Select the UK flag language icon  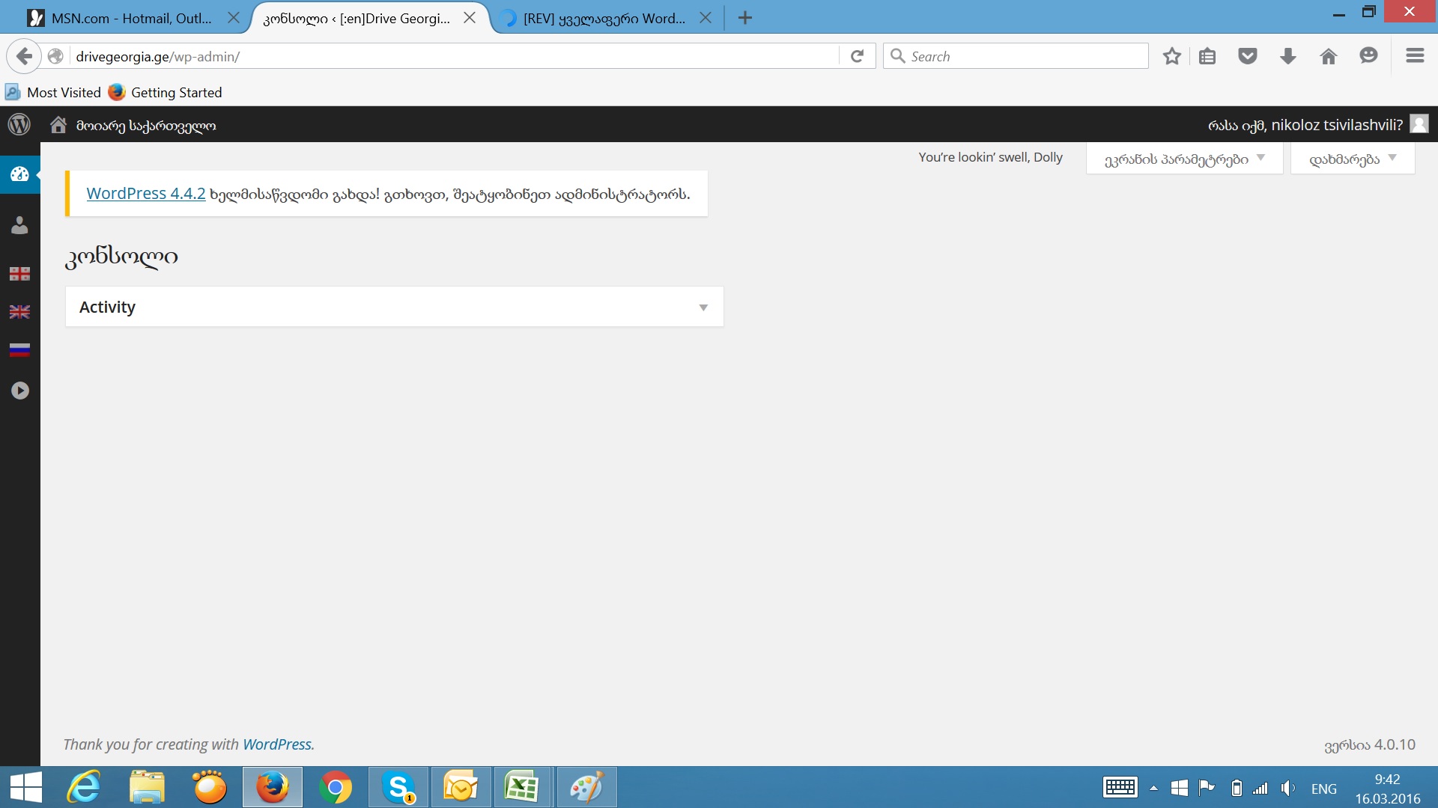[19, 312]
